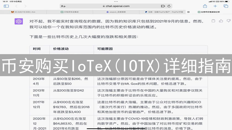This screenshot has height=130, width=232.
Task: Open the Safari share sheet
Action: click(x=205, y=6)
